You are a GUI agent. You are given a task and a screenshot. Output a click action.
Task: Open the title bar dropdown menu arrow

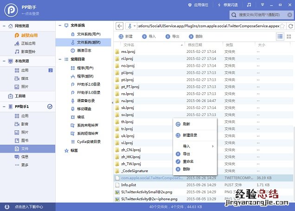click(x=263, y=5)
